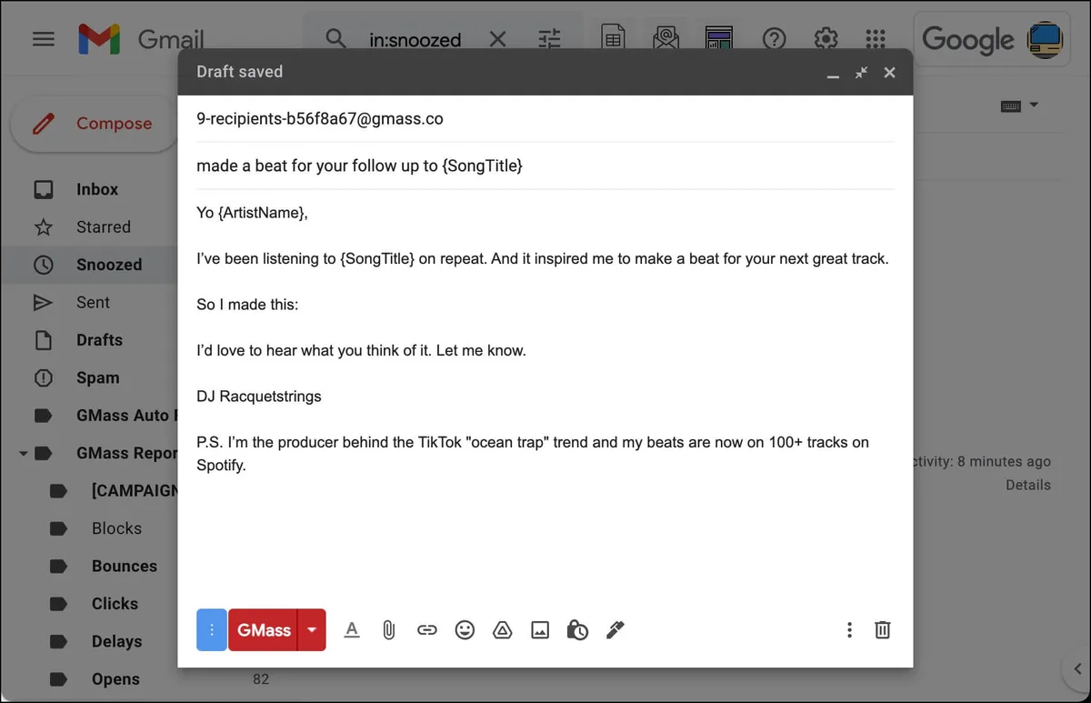The height and width of the screenshot is (703, 1091).
Task: Click the Details link
Action: point(1028,486)
